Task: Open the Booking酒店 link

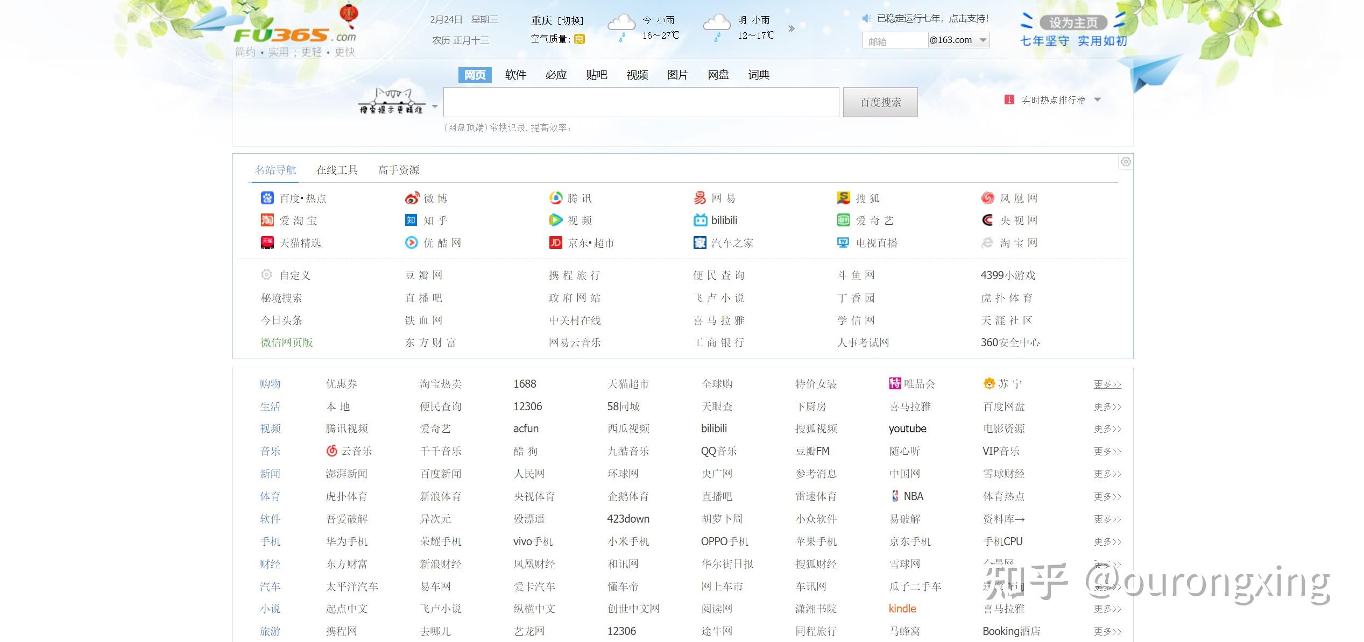Action: (1011, 631)
